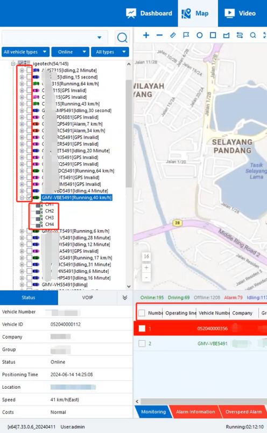
Task: Click the Online:195 count in status row
Action: [x=152, y=298]
